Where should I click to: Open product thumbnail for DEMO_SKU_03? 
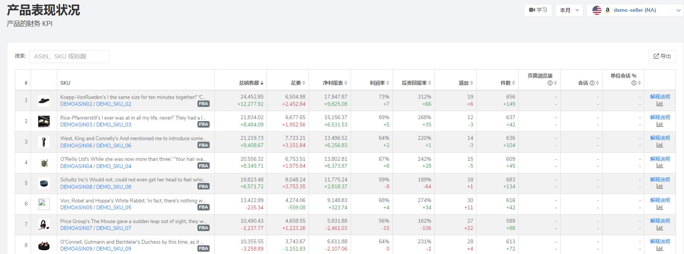coord(44,121)
